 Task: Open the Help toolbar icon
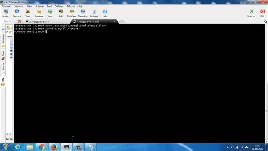pos(105,13)
